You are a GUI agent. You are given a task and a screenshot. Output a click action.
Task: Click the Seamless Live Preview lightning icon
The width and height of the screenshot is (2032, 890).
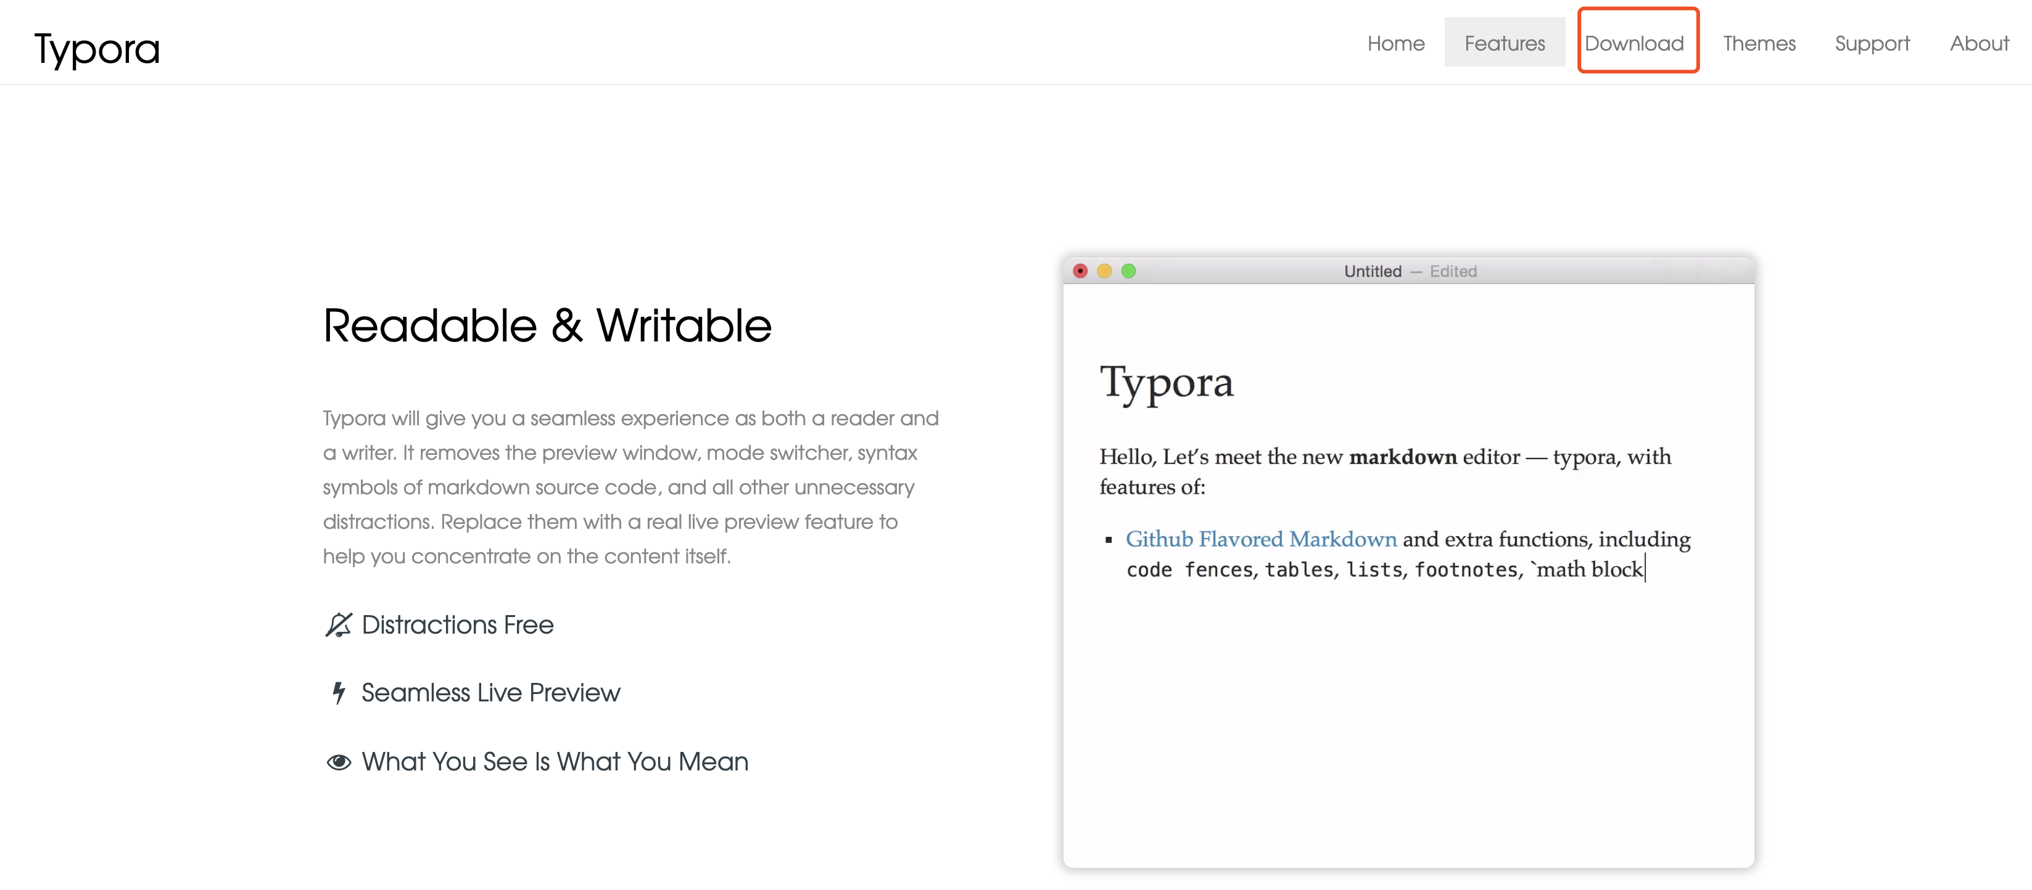[x=339, y=692]
